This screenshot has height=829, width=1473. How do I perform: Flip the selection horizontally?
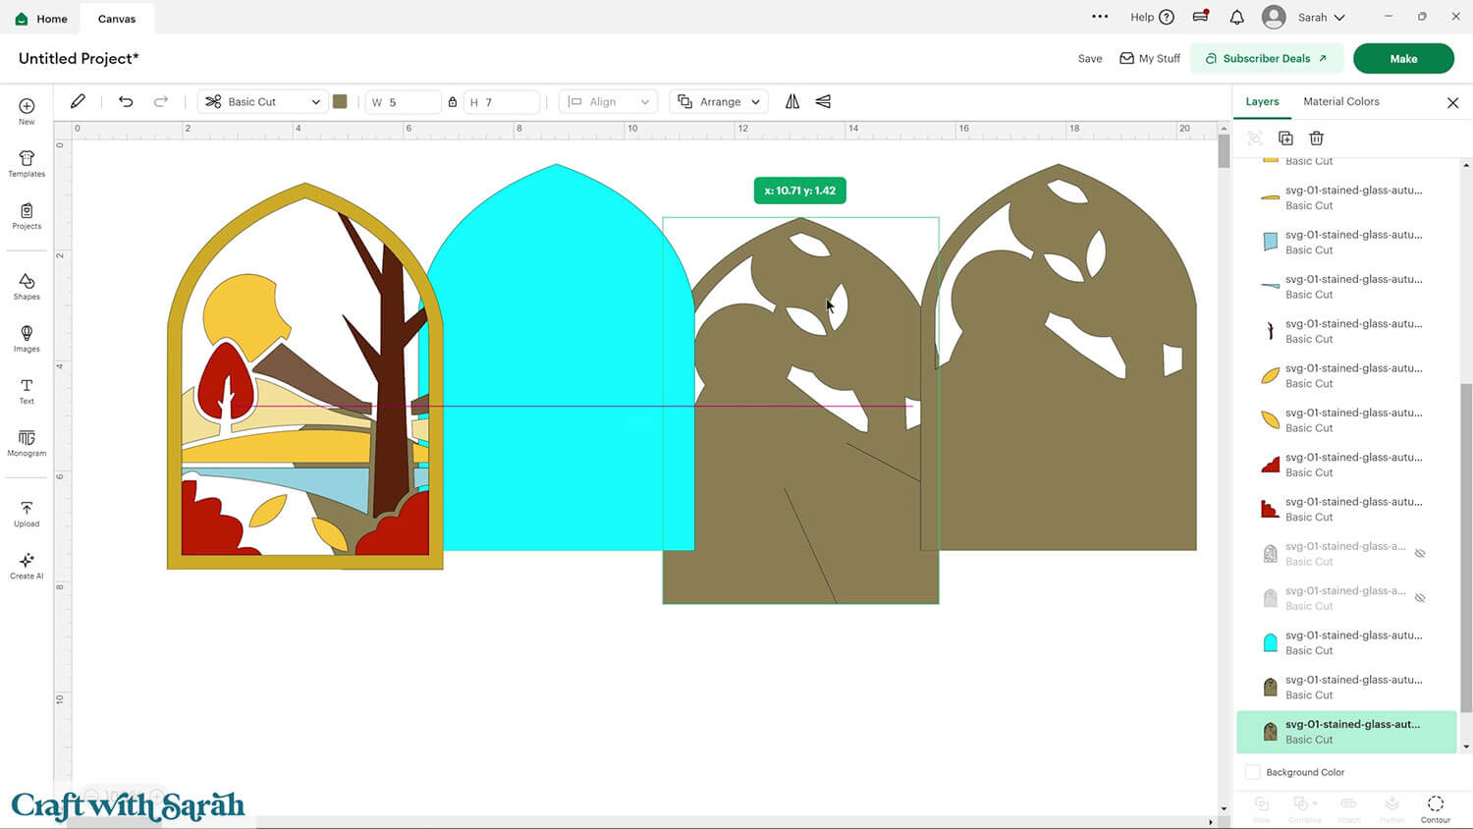792,101
